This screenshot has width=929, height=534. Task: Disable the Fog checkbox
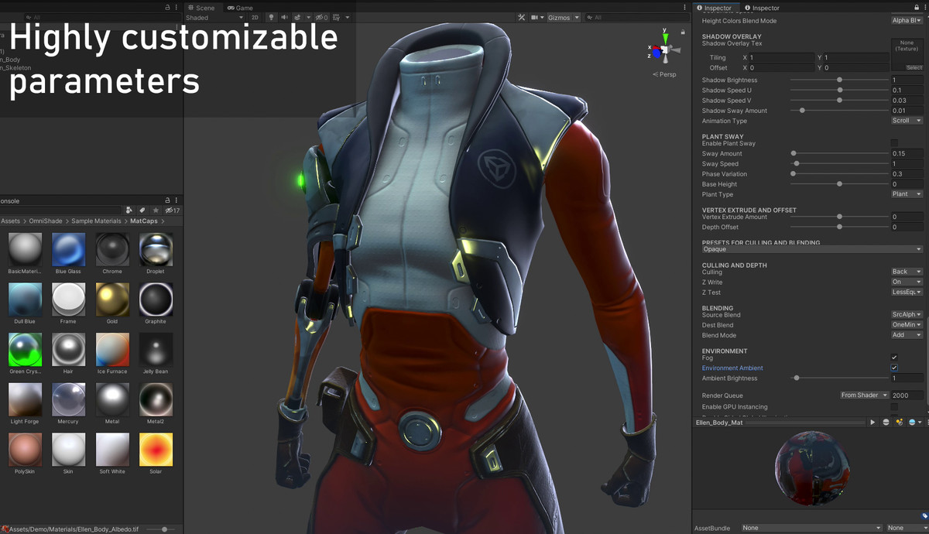point(894,358)
